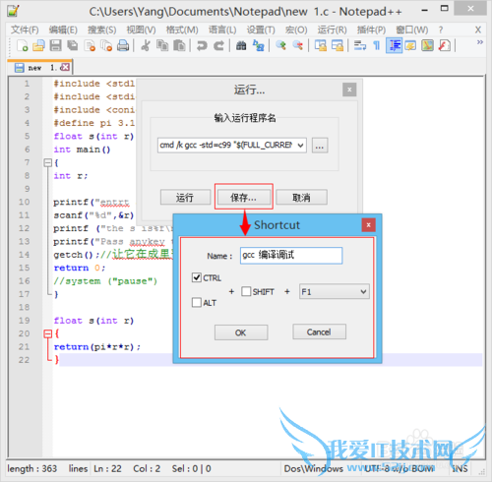Click the 保存... button

pos(244,198)
